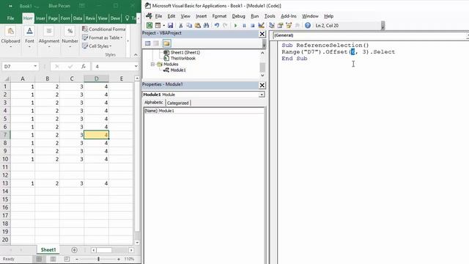Collapse the Modules folder in project tree
Screen dimensions: 469x264
point(152,64)
